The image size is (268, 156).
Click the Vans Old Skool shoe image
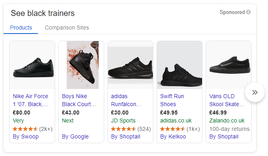[229, 65]
